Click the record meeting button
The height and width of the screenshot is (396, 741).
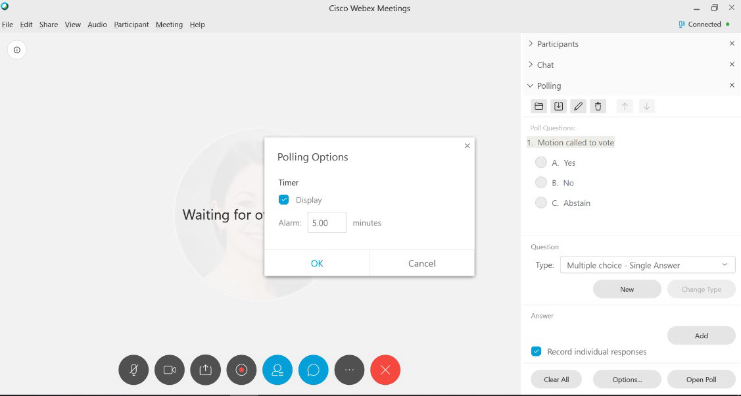point(241,370)
